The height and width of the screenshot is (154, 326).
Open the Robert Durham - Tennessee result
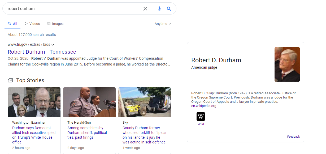point(42,52)
